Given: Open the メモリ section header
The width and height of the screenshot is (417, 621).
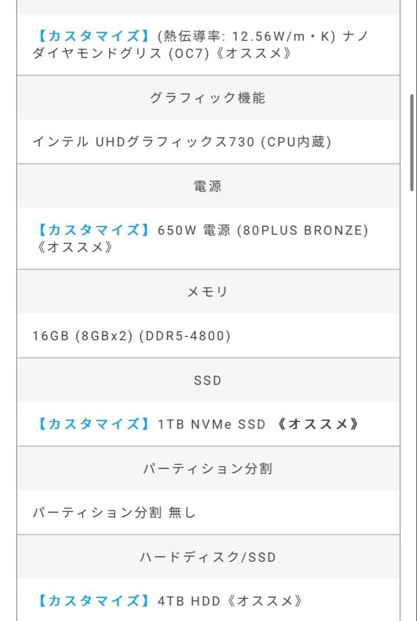Looking at the screenshot, I should click(208, 292).
